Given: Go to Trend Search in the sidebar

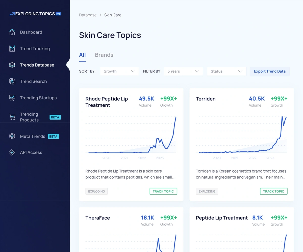Looking at the screenshot, I should (33, 81).
